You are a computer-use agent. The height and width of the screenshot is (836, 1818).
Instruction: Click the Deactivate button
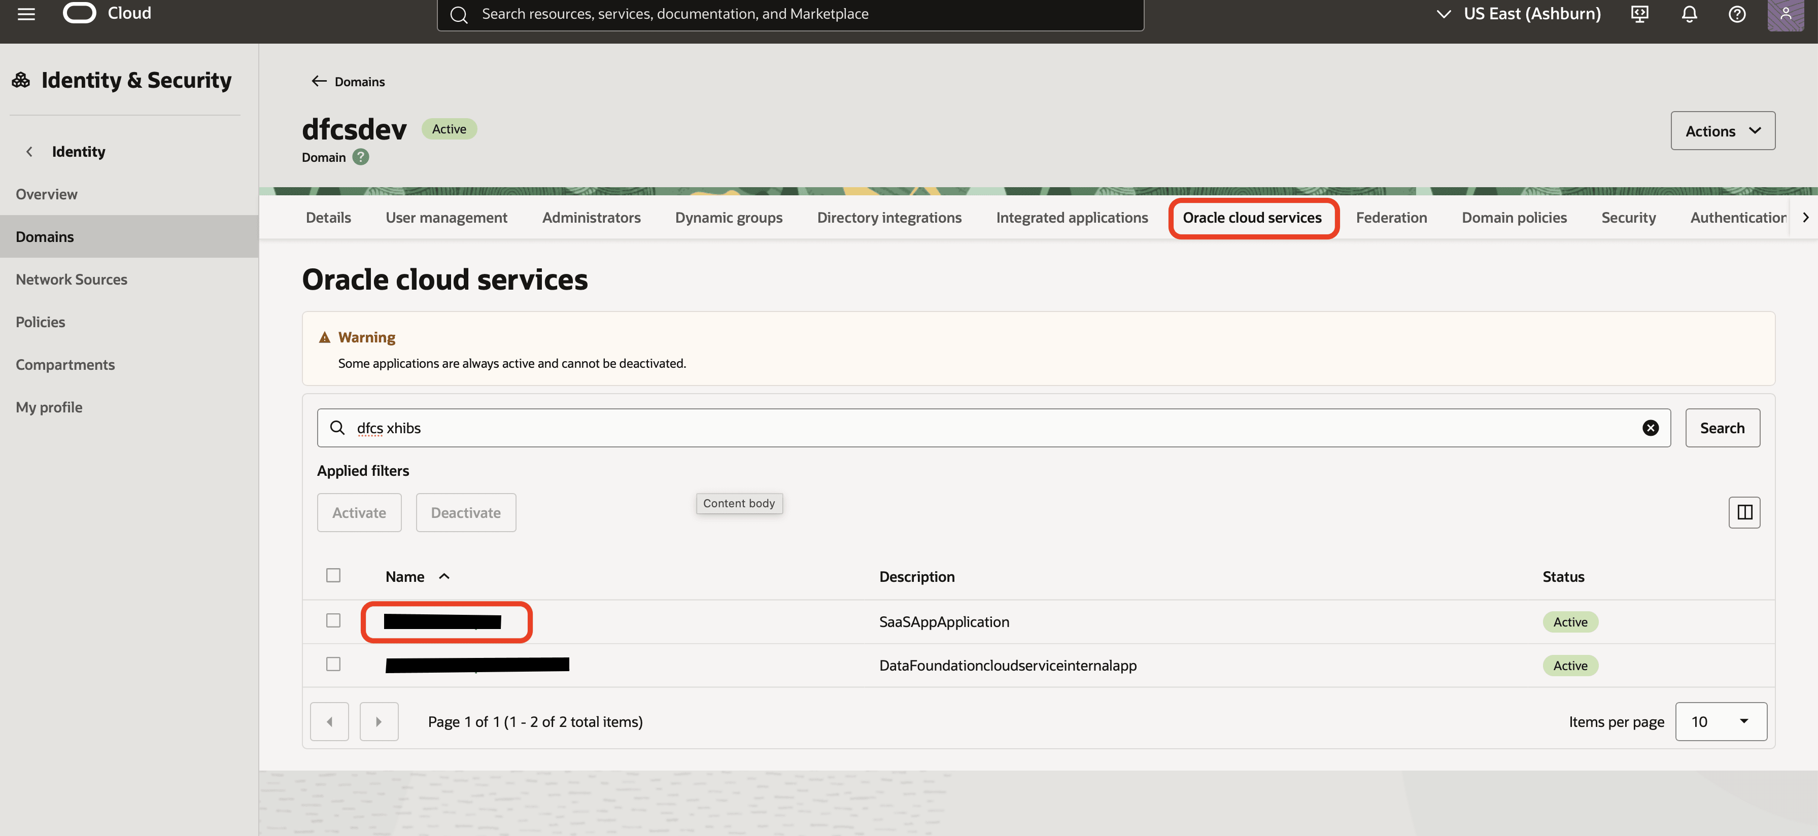pos(466,512)
